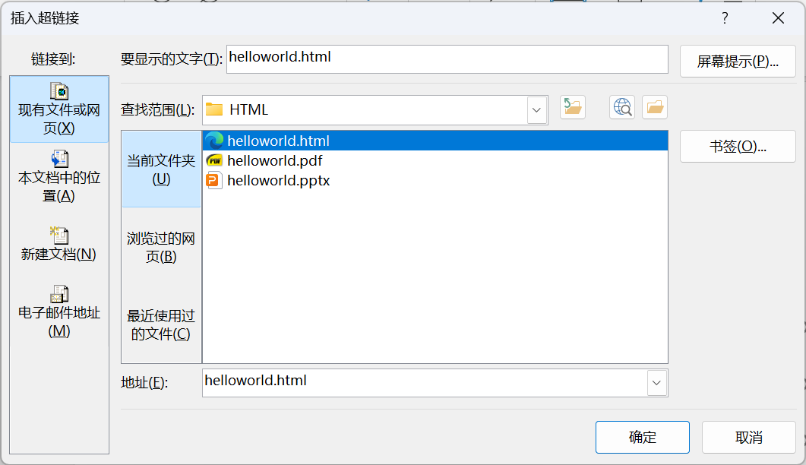Image resolution: width=806 pixels, height=465 pixels.
Task: Open Recent Files (最近使用过的文件) view
Action: coord(161,324)
